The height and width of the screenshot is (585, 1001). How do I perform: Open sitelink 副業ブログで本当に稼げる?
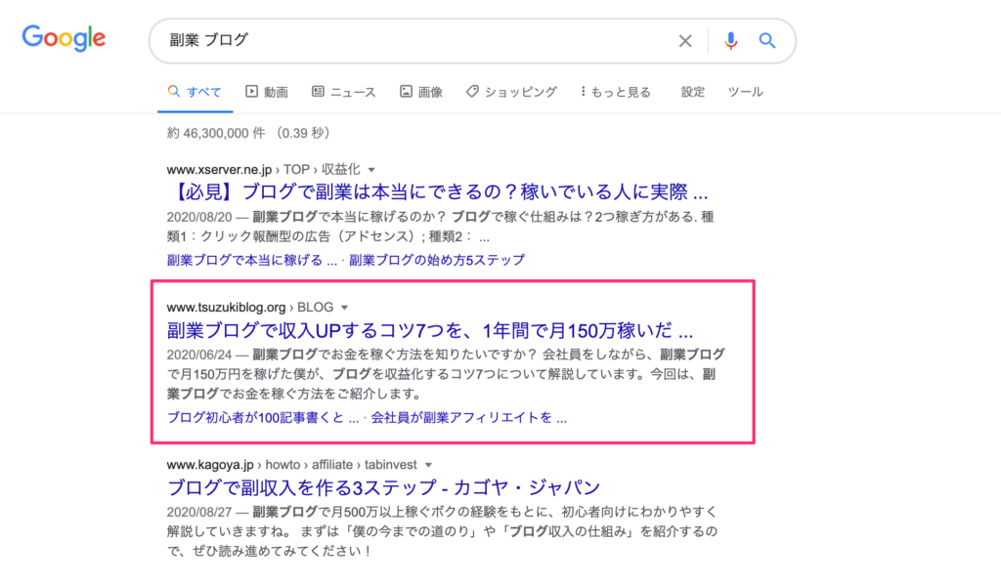(x=252, y=261)
